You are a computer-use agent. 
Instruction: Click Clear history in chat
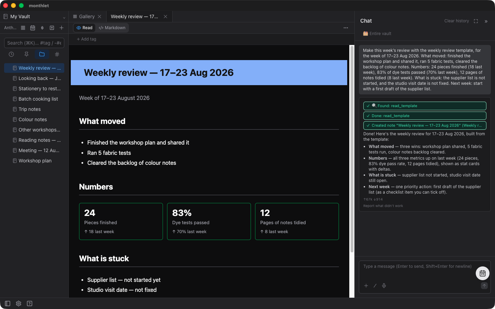click(x=456, y=21)
